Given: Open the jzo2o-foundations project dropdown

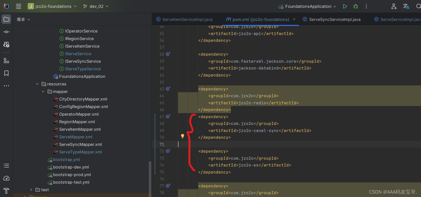Looking at the screenshot, I should click(x=52, y=6).
